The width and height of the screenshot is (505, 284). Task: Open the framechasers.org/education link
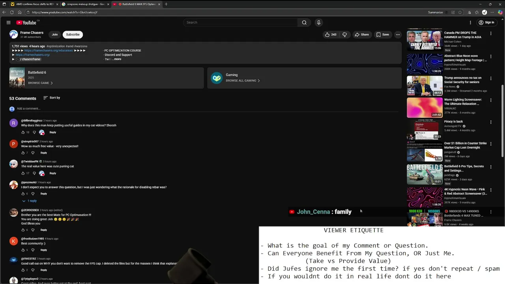(49, 50)
